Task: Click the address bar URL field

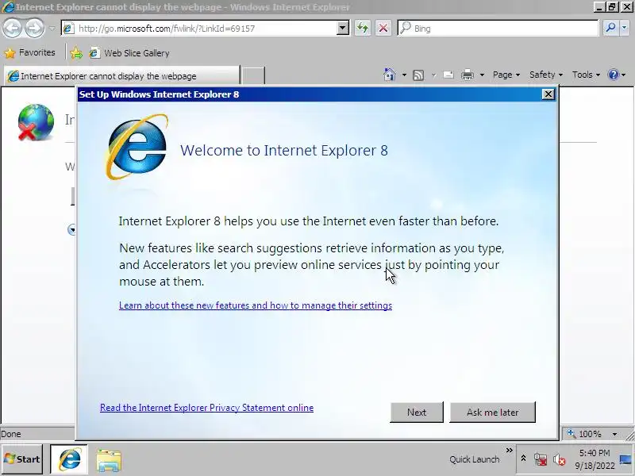Action: point(206,29)
